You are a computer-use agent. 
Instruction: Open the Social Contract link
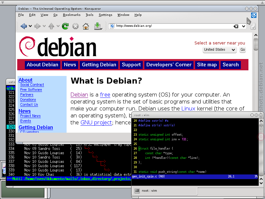pyautogui.click(x=32, y=85)
